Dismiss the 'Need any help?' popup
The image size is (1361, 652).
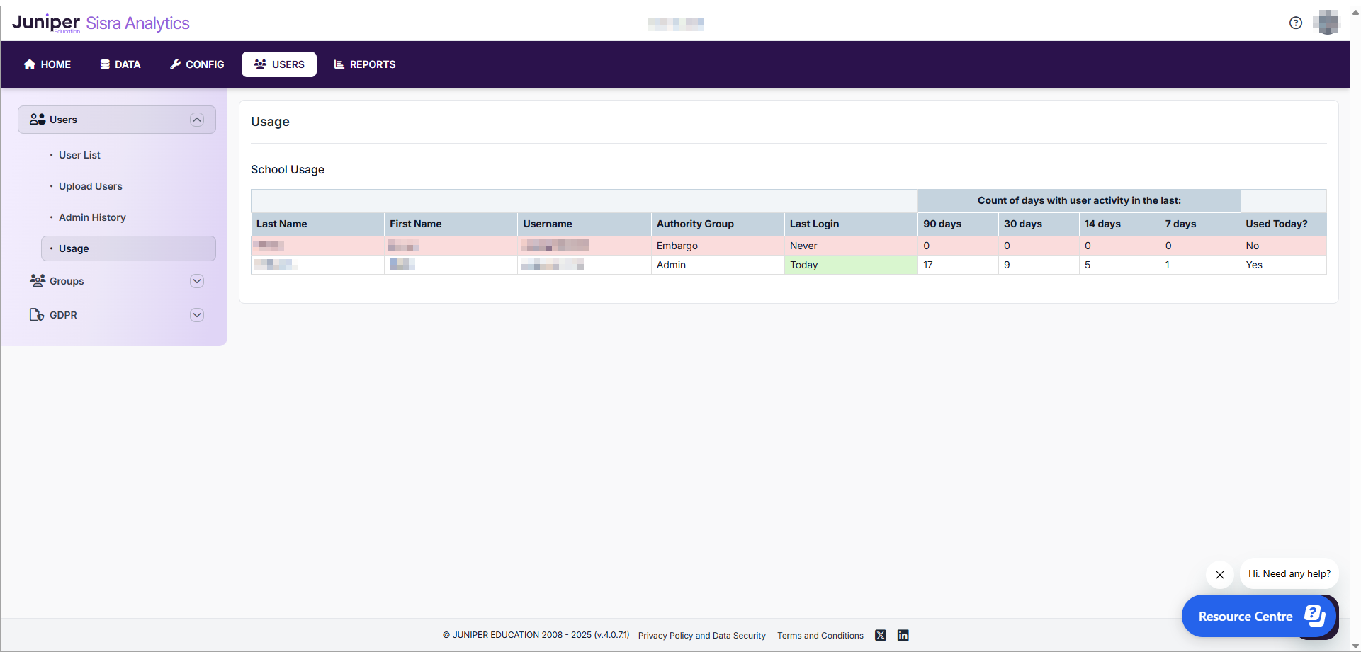point(1219,575)
